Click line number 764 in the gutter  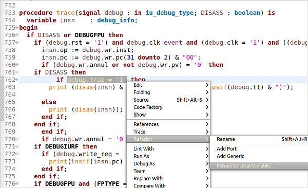(x=10, y=95)
